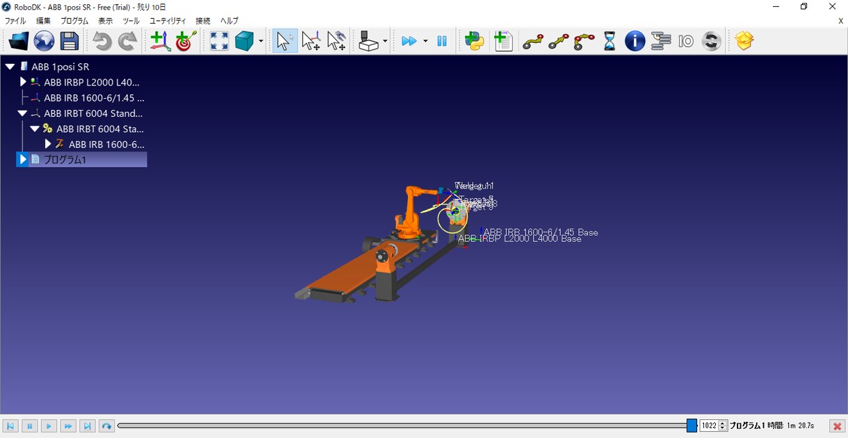Image resolution: width=848 pixels, height=438 pixels.
Task: Add a new target
Action: coord(186,42)
